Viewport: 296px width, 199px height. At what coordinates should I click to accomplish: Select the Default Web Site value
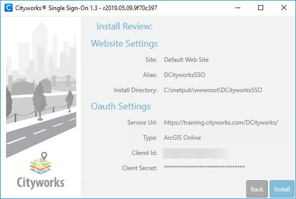pyautogui.click(x=186, y=60)
